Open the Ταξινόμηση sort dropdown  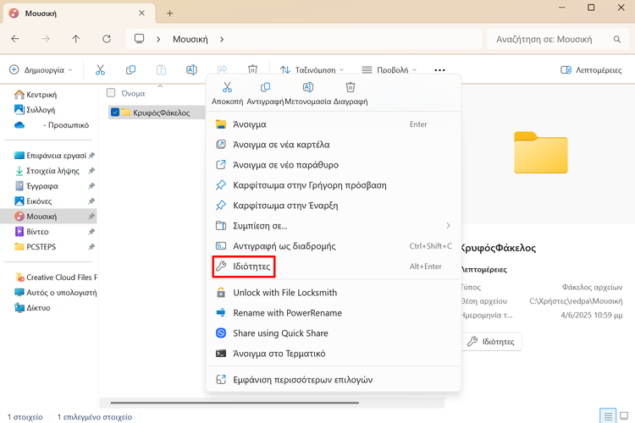pyautogui.click(x=312, y=70)
